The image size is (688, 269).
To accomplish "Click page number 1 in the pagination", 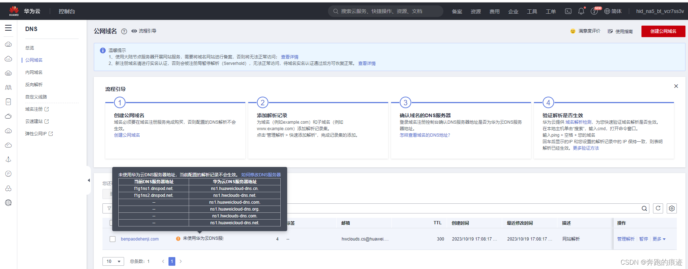I will coord(172,261).
